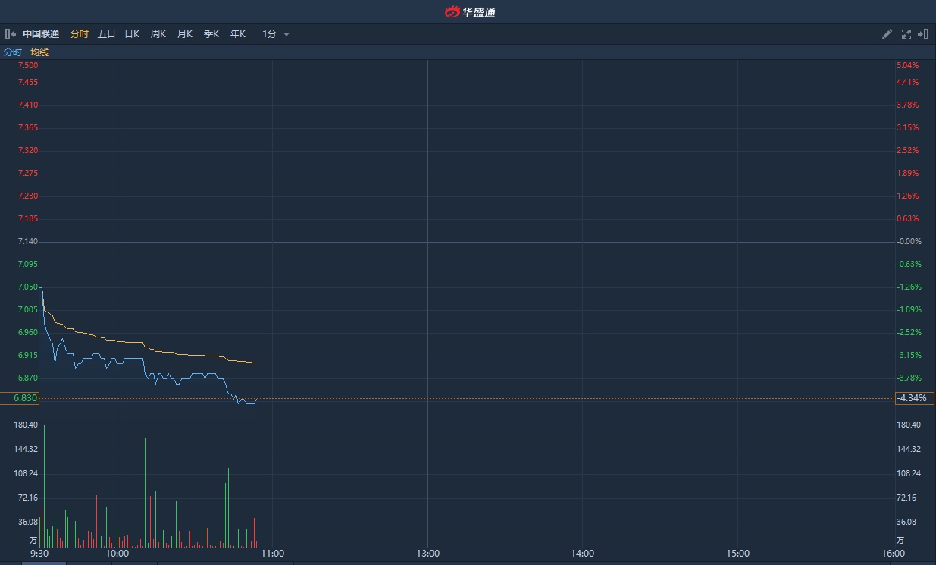Screen dimensions: 936x565
Task: Click the 中国联通 stock name
Action: [x=41, y=34]
